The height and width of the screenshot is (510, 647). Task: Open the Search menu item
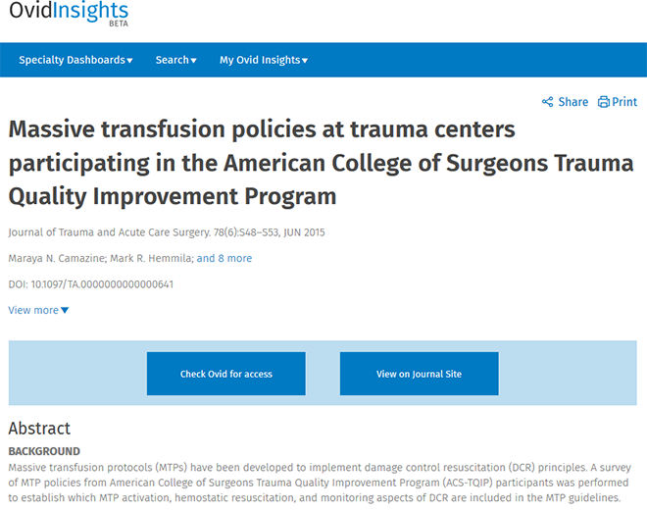pyautogui.click(x=175, y=60)
